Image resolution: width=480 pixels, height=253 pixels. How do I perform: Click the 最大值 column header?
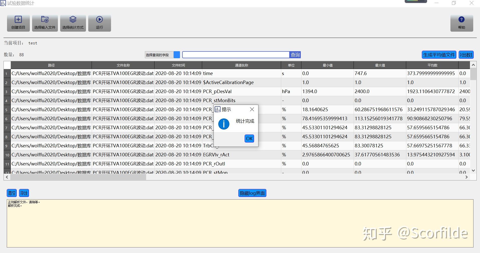(380, 65)
